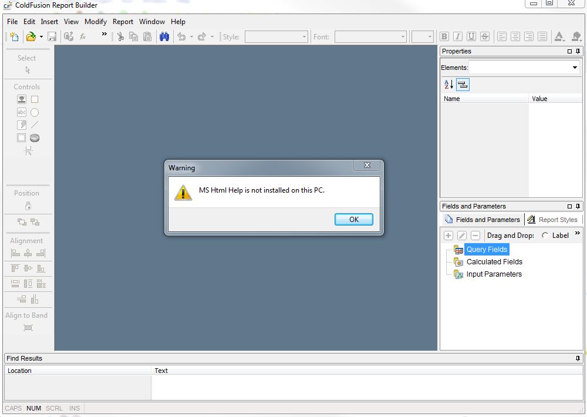
Task: Toggle Underline formatting
Action: (471, 36)
